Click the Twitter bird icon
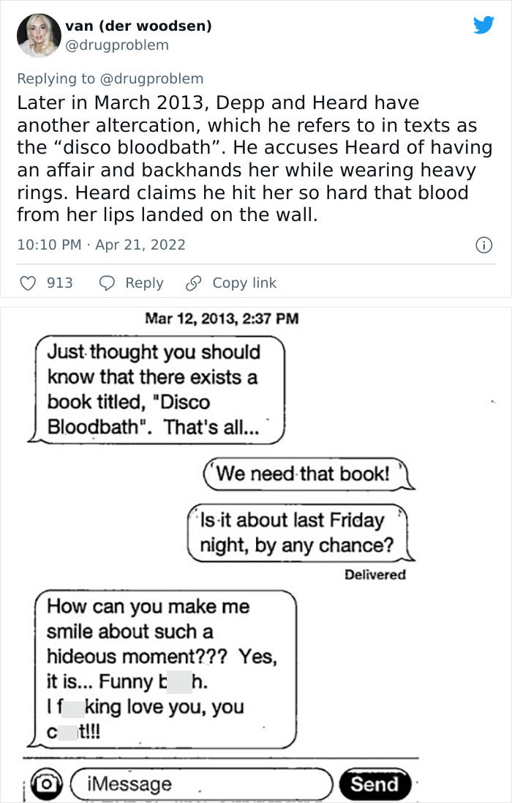 click(484, 24)
